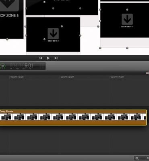The width and height of the screenshot is (149, 161).
Task: Click the right-edge handle of center drop zone
Action: click(80, 35)
